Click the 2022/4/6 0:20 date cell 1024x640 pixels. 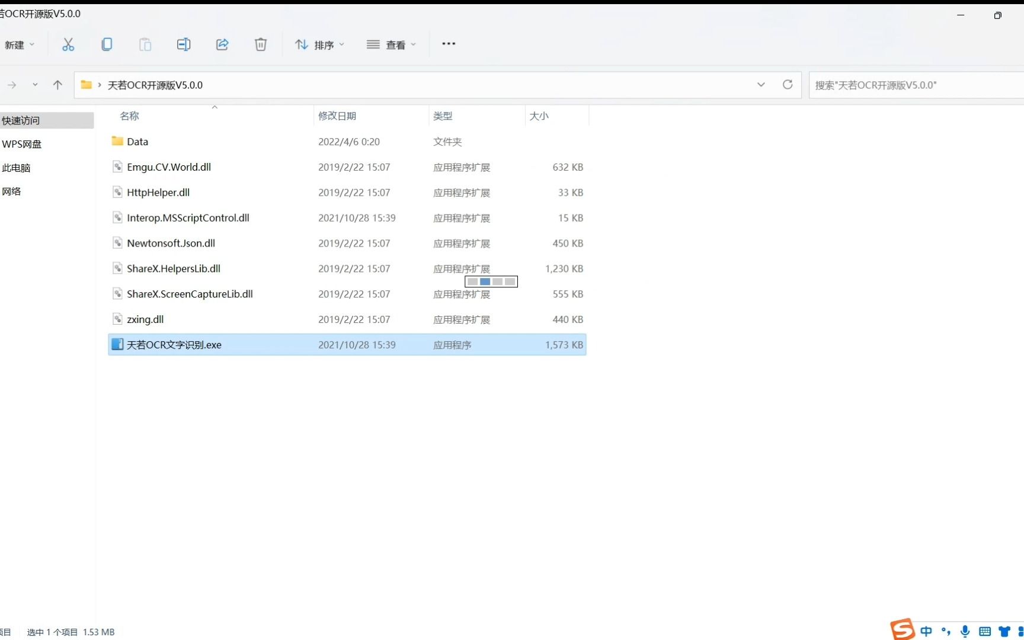point(349,142)
